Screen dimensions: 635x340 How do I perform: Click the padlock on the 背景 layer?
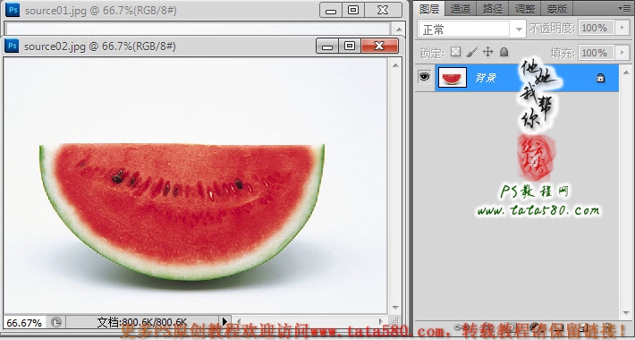click(600, 78)
